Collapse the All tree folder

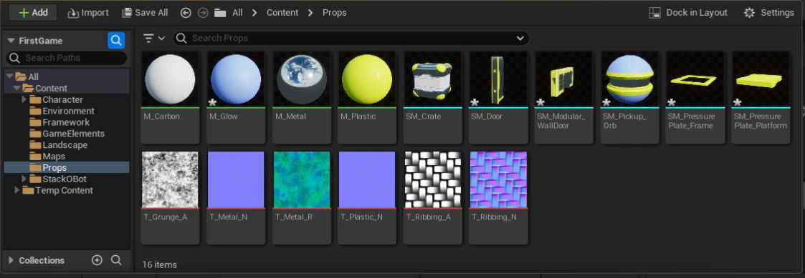[9, 76]
